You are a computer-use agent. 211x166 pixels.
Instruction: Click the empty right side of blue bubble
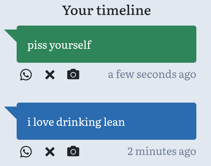[x=160, y=121]
